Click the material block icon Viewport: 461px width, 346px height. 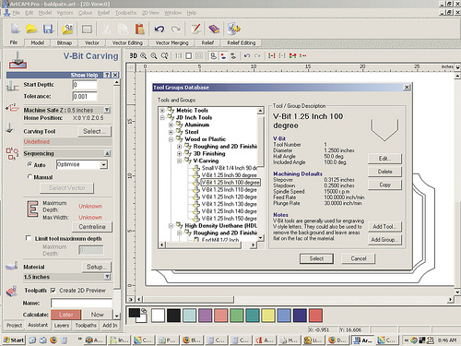click(12, 266)
